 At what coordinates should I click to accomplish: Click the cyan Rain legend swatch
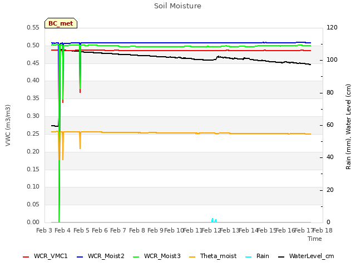coord(249,257)
